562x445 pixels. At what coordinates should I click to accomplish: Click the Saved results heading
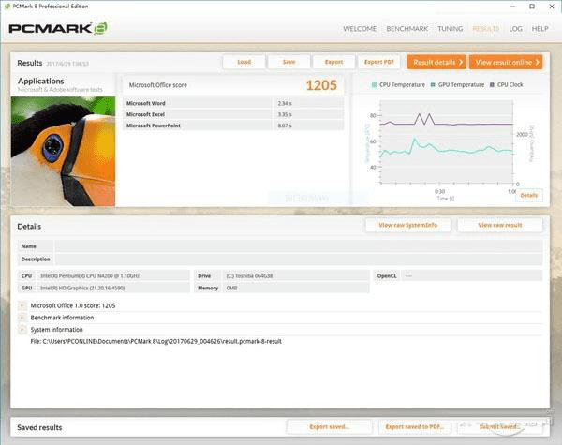(39, 427)
